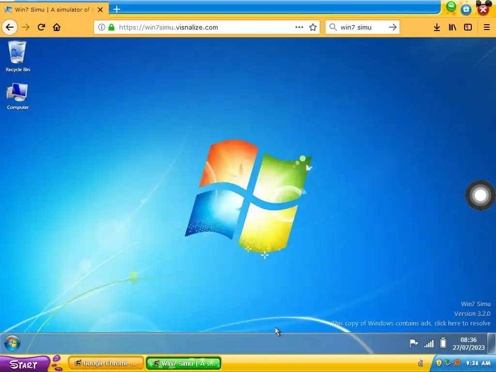Click the green arrow safely-remove tray icon
The width and height of the screenshot is (496, 372).
(447, 362)
